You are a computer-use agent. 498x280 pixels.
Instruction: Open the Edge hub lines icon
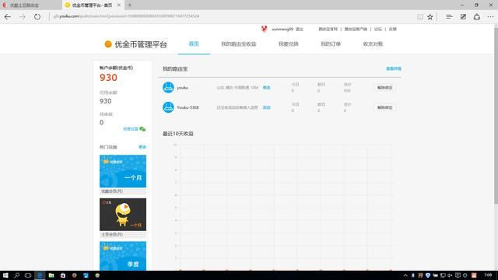tap(449, 17)
